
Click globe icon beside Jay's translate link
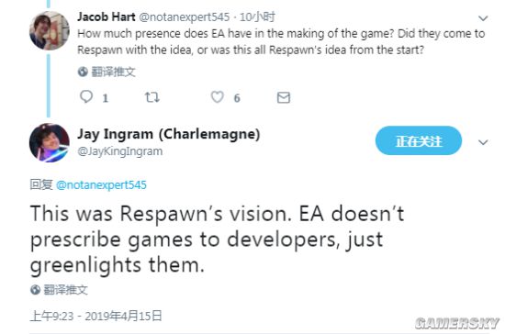(x=36, y=290)
